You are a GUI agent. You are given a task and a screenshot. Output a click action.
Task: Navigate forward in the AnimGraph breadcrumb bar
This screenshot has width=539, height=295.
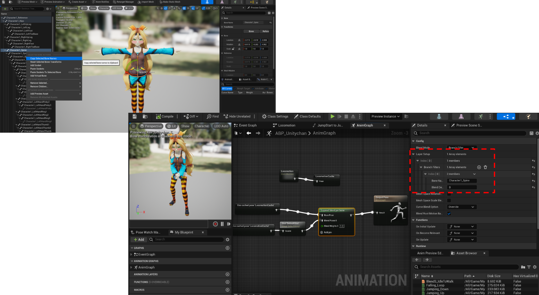tap(258, 133)
